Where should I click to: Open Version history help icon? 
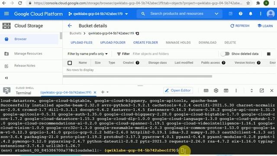point(259,62)
